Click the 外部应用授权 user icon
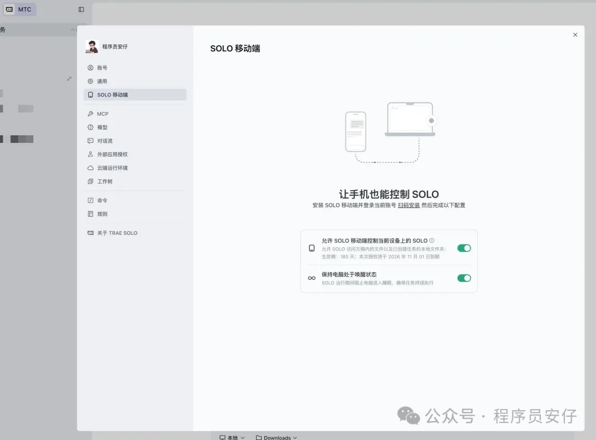The width and height of the screenshot is (596, 440). point(91,154)
